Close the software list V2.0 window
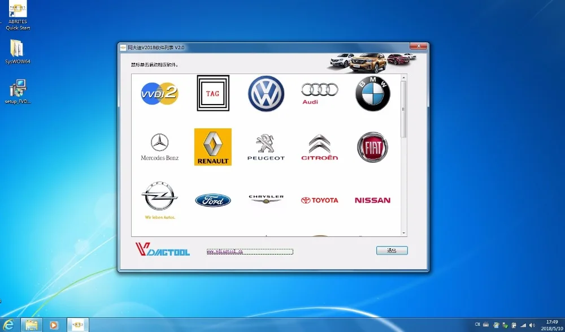 [419, 46]
